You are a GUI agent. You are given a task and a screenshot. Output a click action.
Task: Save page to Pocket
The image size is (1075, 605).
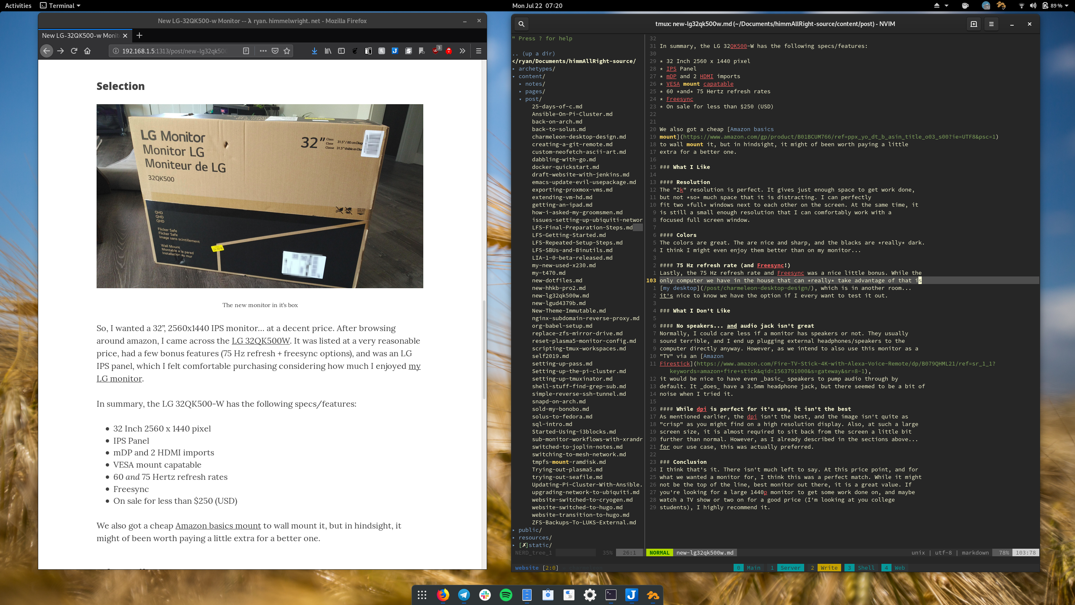pyautogui.click(x=275, y=51)
